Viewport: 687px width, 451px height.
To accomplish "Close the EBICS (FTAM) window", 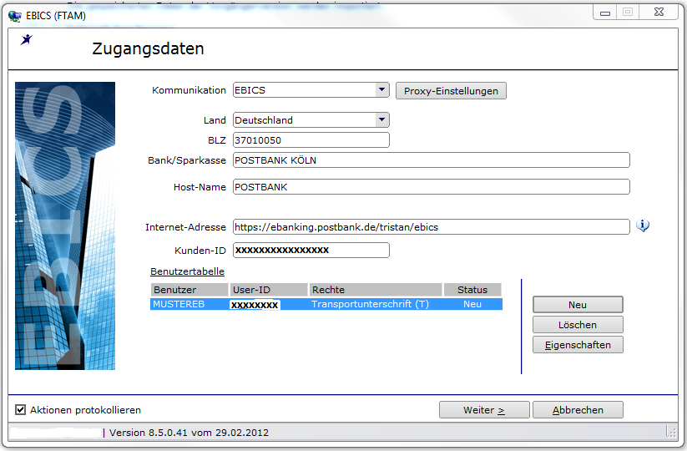I will [659, 13].
